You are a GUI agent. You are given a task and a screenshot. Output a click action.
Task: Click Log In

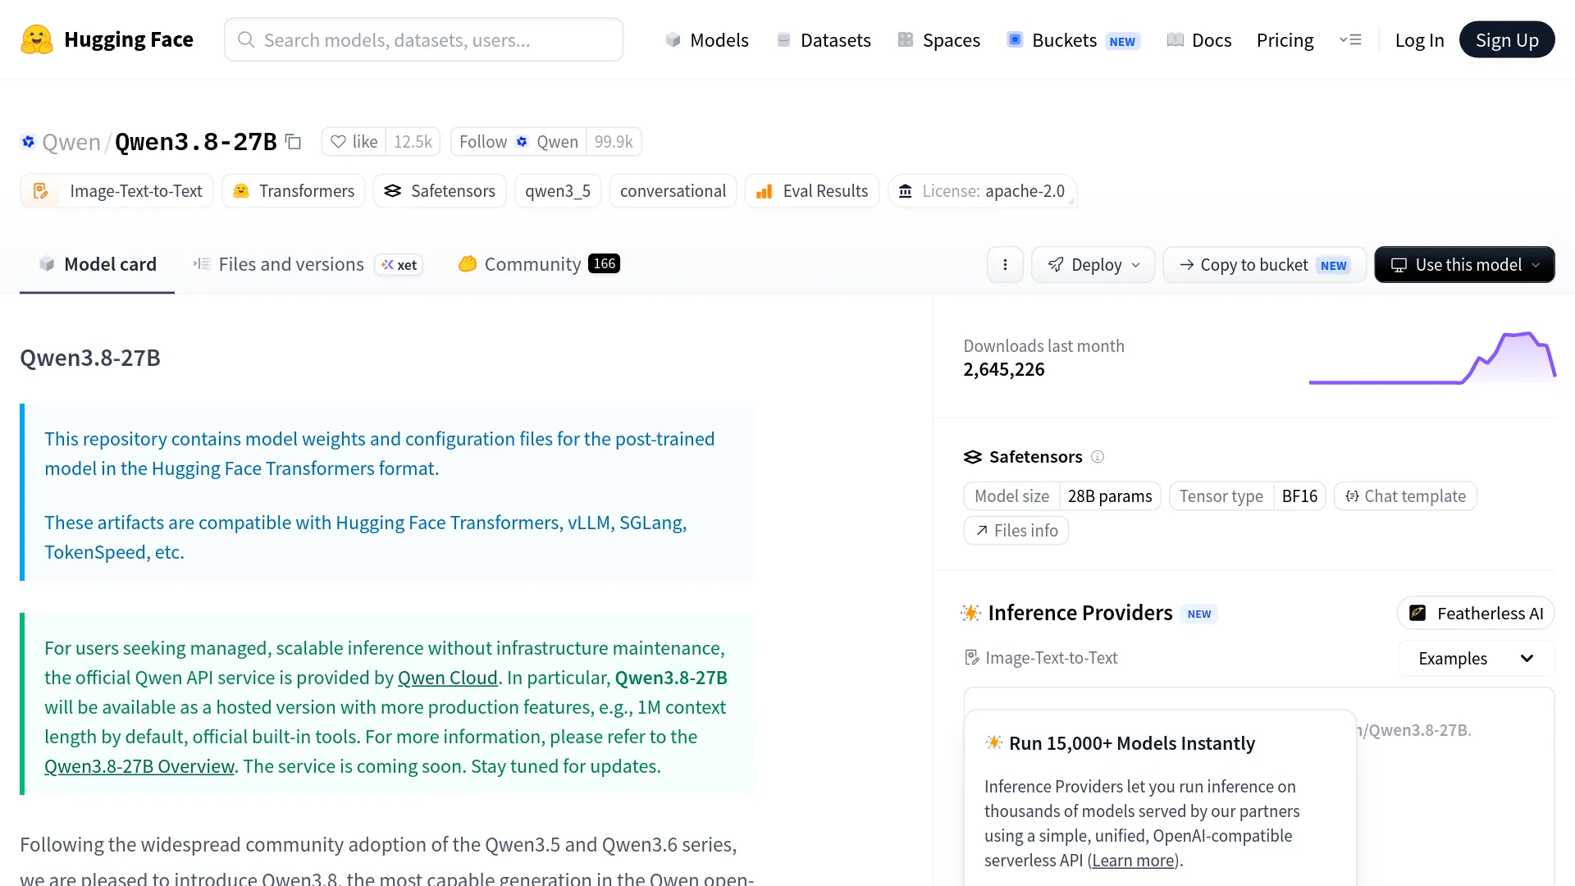click(x=1419, y=39)
